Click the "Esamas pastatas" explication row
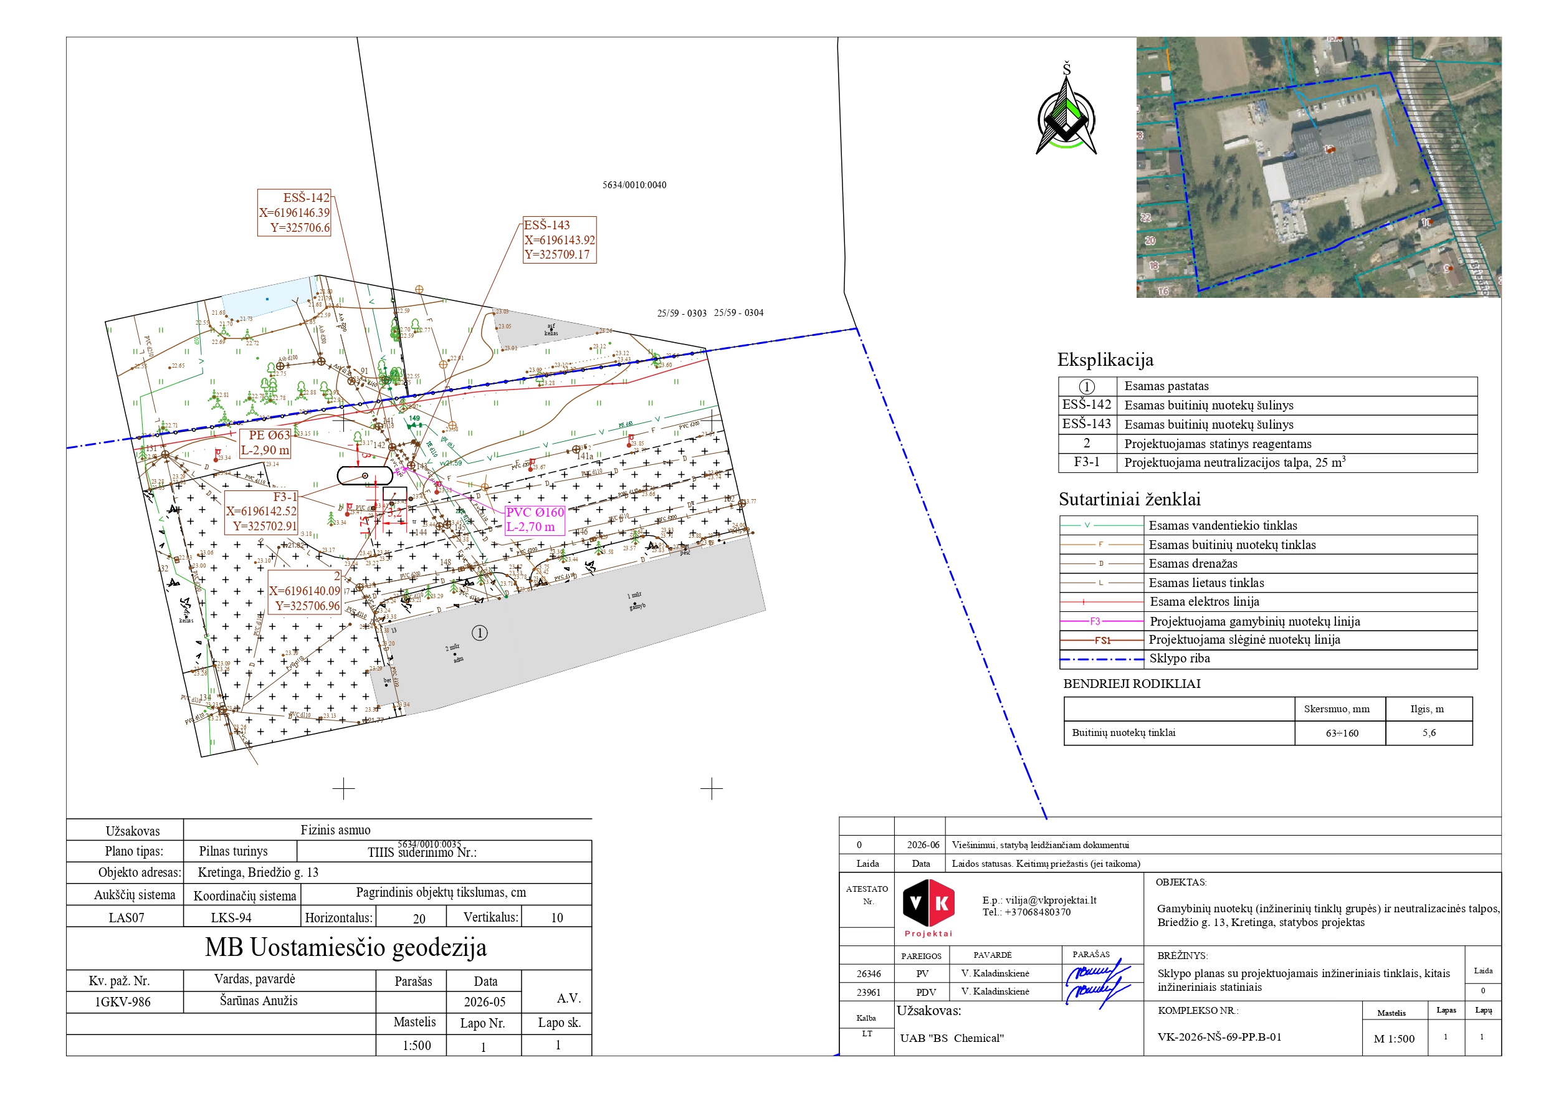The height and width of the screenshot is (1093, 1546). 1268,386
